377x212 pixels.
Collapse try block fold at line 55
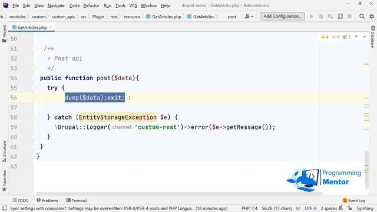click(34, 88)
